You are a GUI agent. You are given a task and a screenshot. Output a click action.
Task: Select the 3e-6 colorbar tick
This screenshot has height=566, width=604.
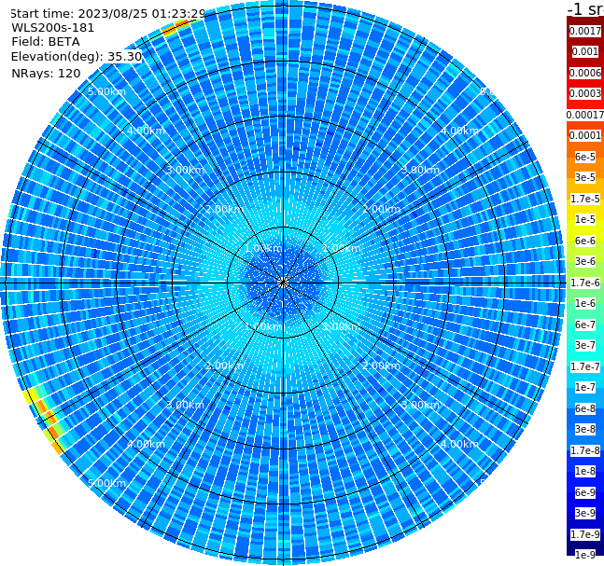pos(585,261)
